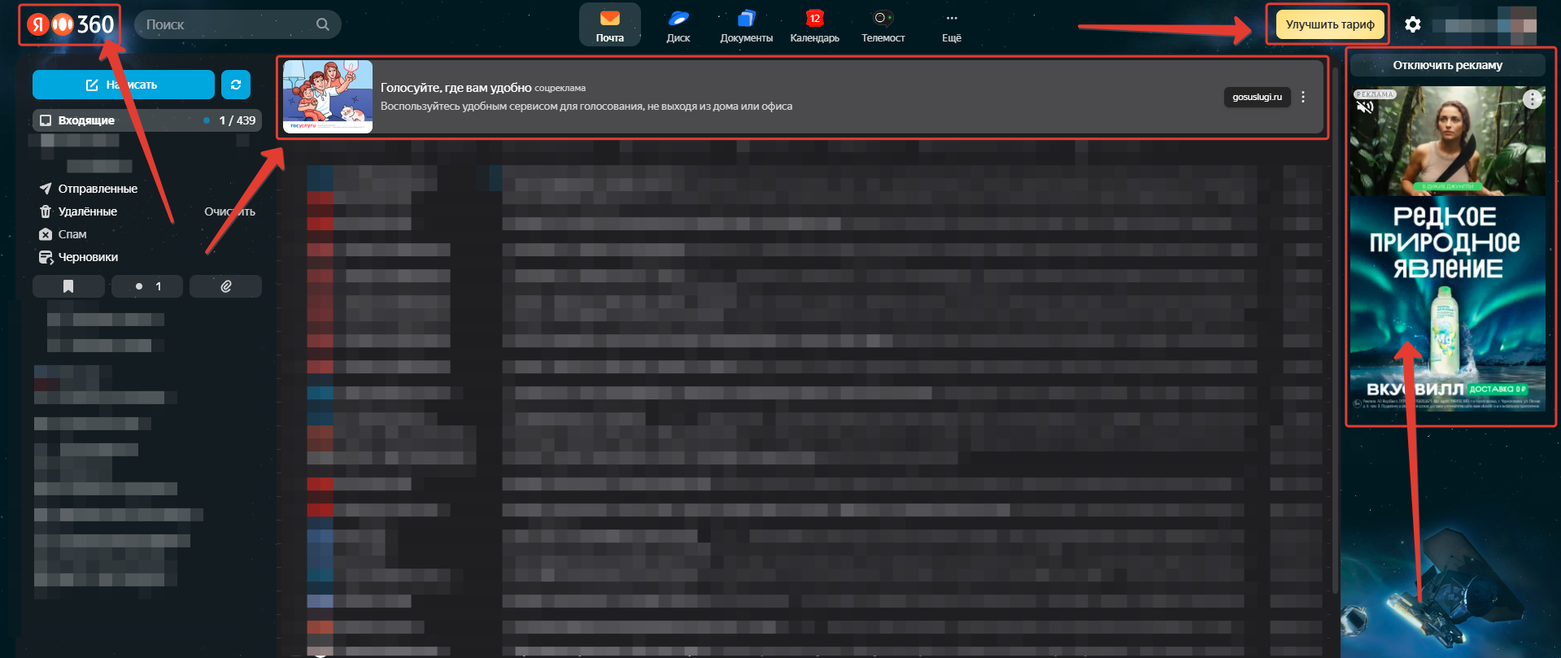1561x658 pixels.
Task: Click the Улучшить тариф button
Action: pyautogui.click(x=1330, y=24)
